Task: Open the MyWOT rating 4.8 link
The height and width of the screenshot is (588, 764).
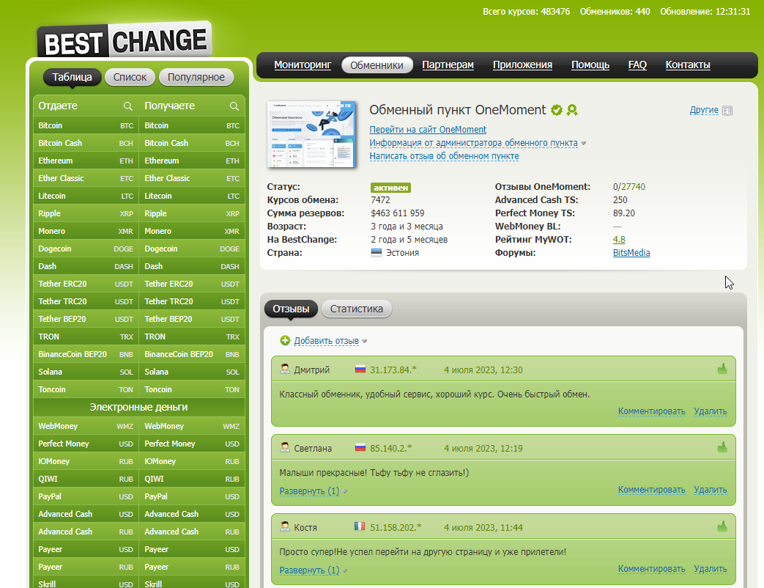Action: (619, 240)
